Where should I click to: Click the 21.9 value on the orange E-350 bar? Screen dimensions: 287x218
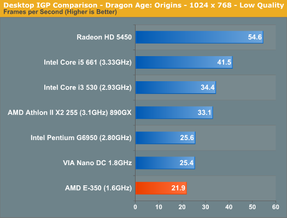(x=178, y=188)
